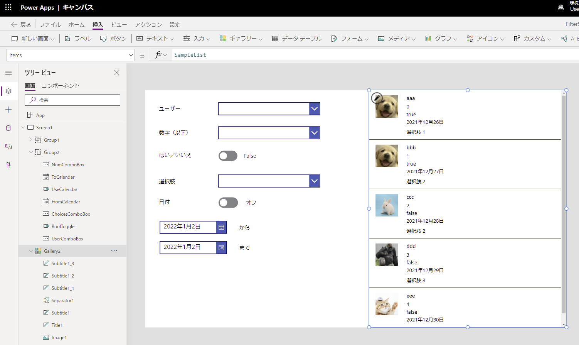Insert a ボタン (button) control
579x345 pixels.
pyautogui.click(x=113, y=39)
